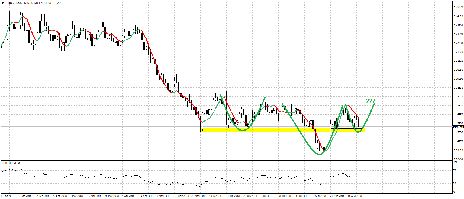Image resolution: width=464 pixels, height=199 pixels.
Task: Click the 1.23390 price axis label
Action: click(x=458, y=34)
